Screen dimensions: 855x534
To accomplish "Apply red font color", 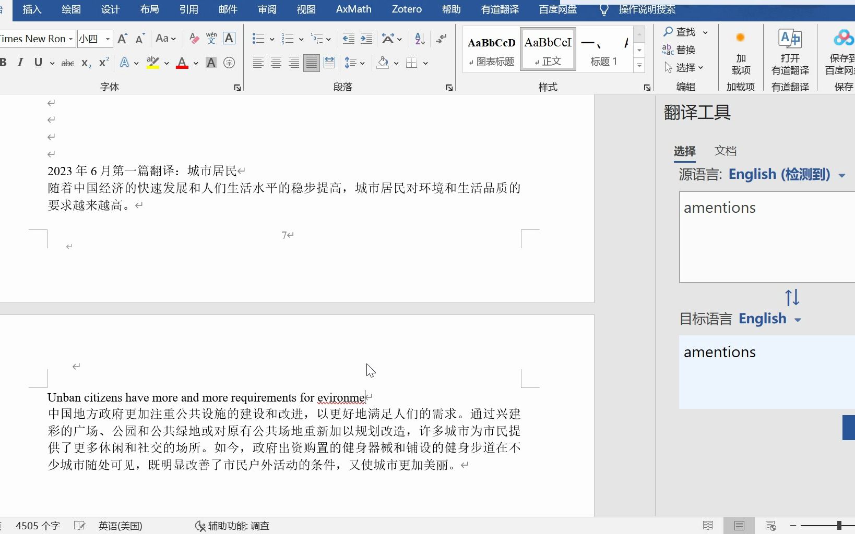I will (182, 63).
